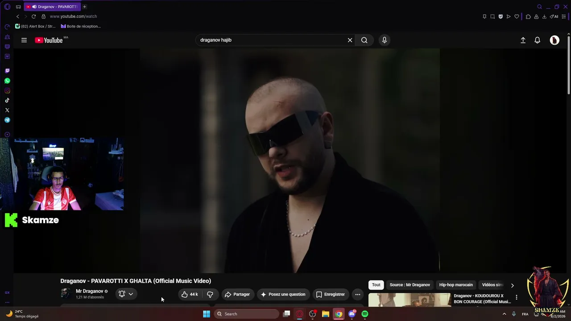Open the Windows Start menu
571x321 pixels.
(207, 314)
